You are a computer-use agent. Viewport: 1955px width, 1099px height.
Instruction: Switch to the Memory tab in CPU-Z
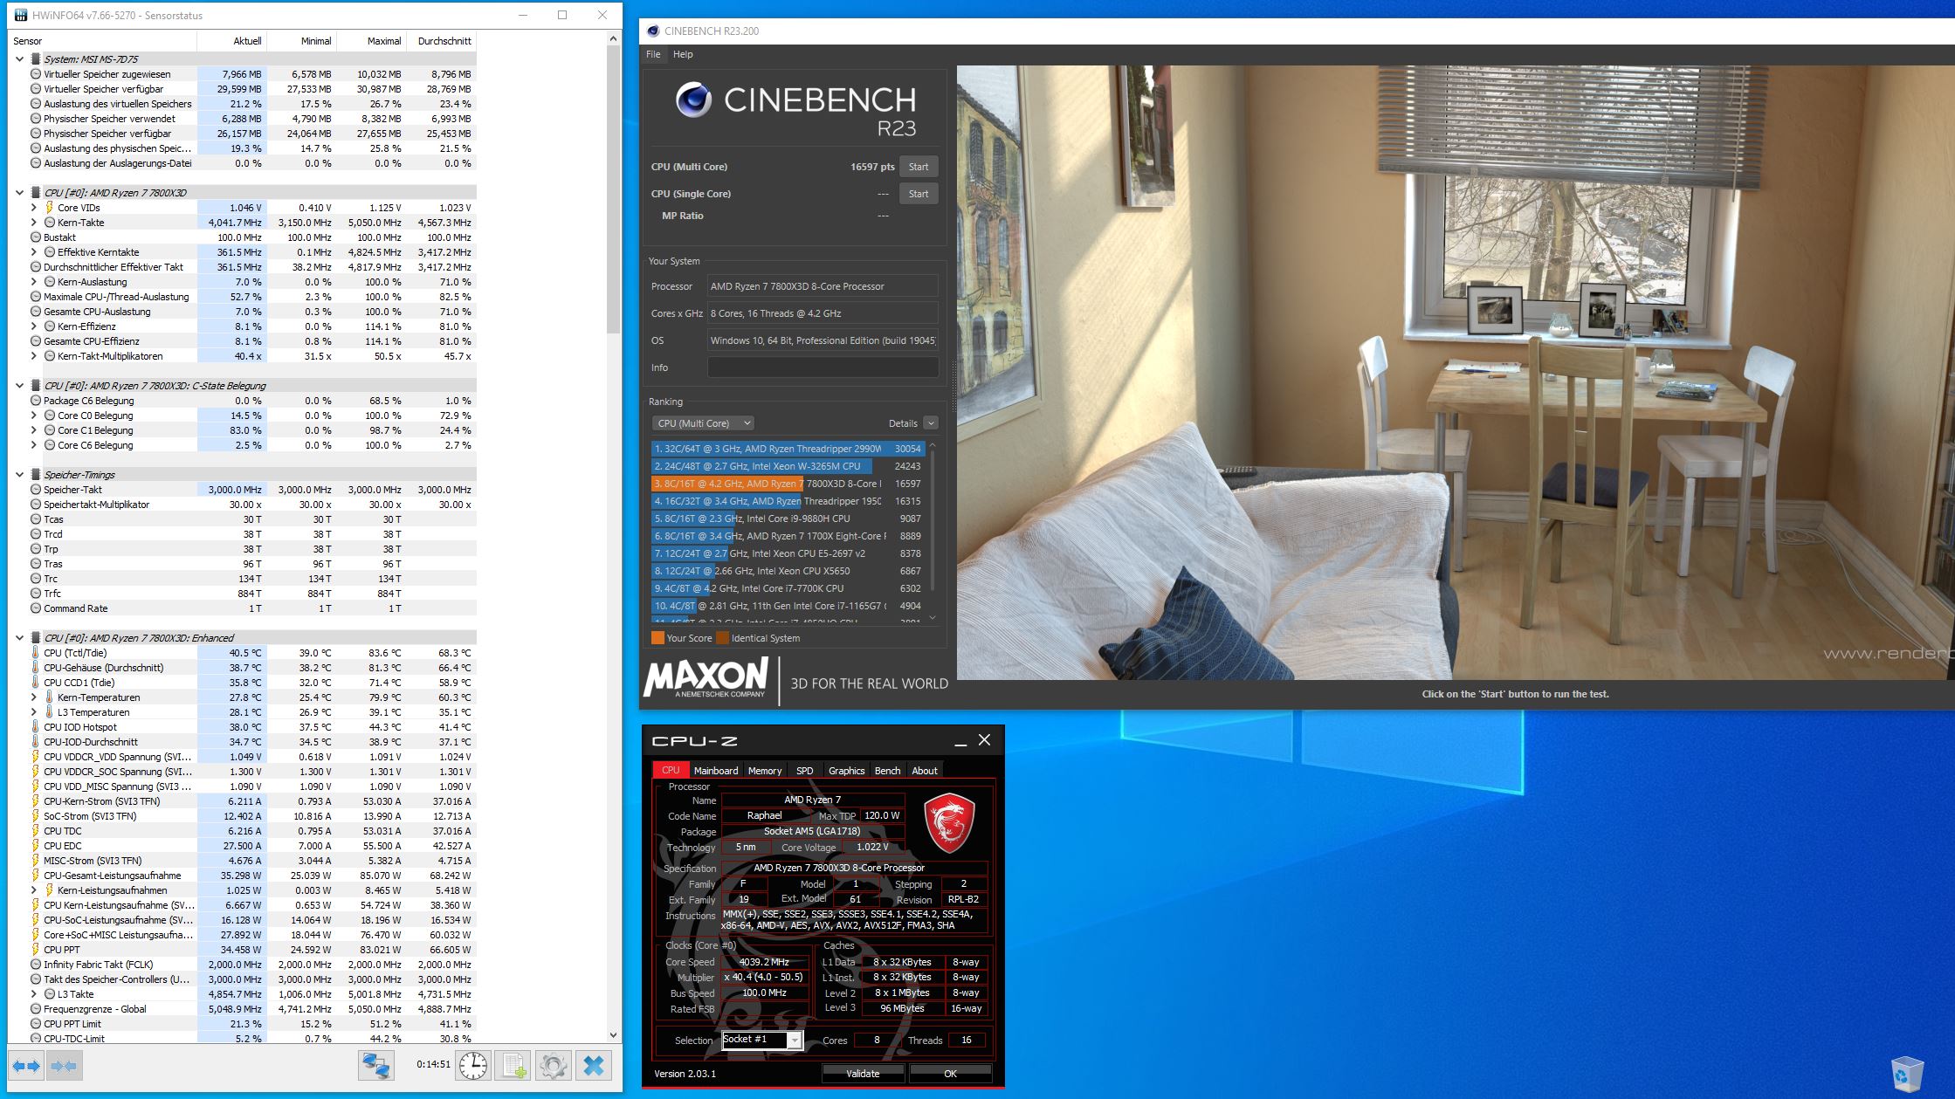tap(764, 771)
